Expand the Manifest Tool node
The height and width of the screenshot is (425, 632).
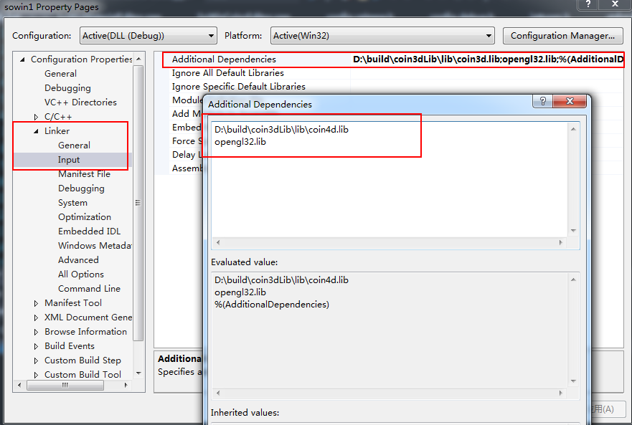37,303
